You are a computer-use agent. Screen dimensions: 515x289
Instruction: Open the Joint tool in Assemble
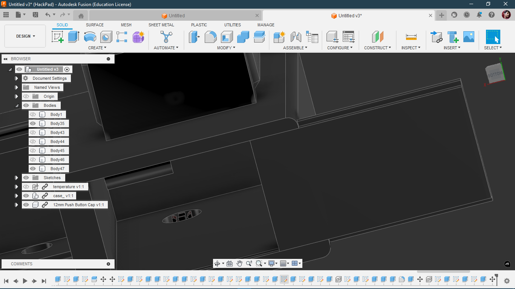[296, 37]
